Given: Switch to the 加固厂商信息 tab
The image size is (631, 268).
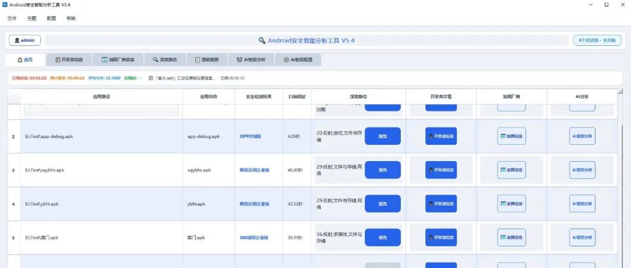Looking at the screenshot, I should click(x=118, y=60).
